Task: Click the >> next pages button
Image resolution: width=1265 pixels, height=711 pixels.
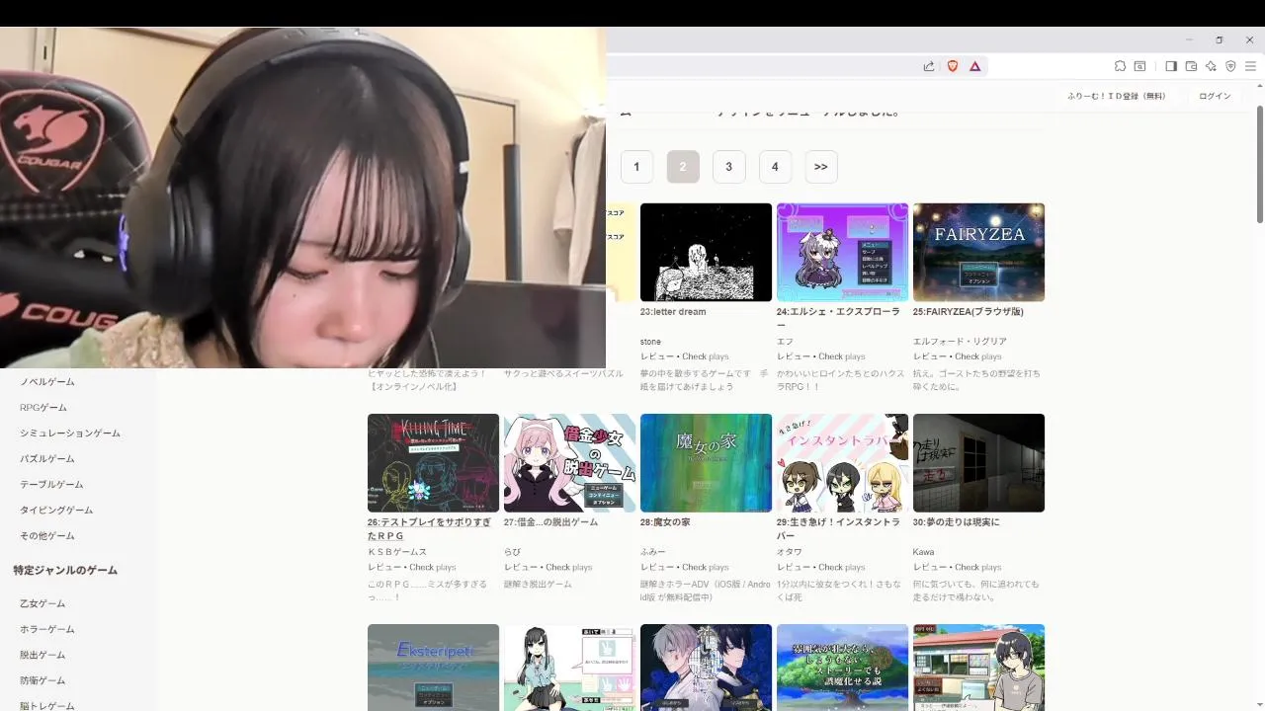Action: click(x=821, y=167)
